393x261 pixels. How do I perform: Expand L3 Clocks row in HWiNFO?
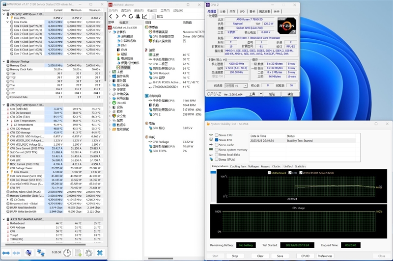7,200
